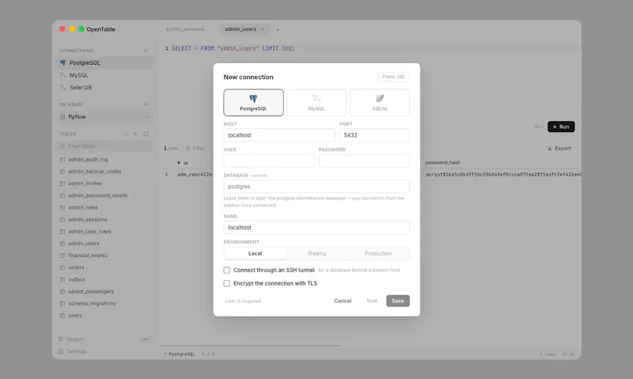Click into the User field
This screenshot has height=379, width=633.
(x=269, y=161)
